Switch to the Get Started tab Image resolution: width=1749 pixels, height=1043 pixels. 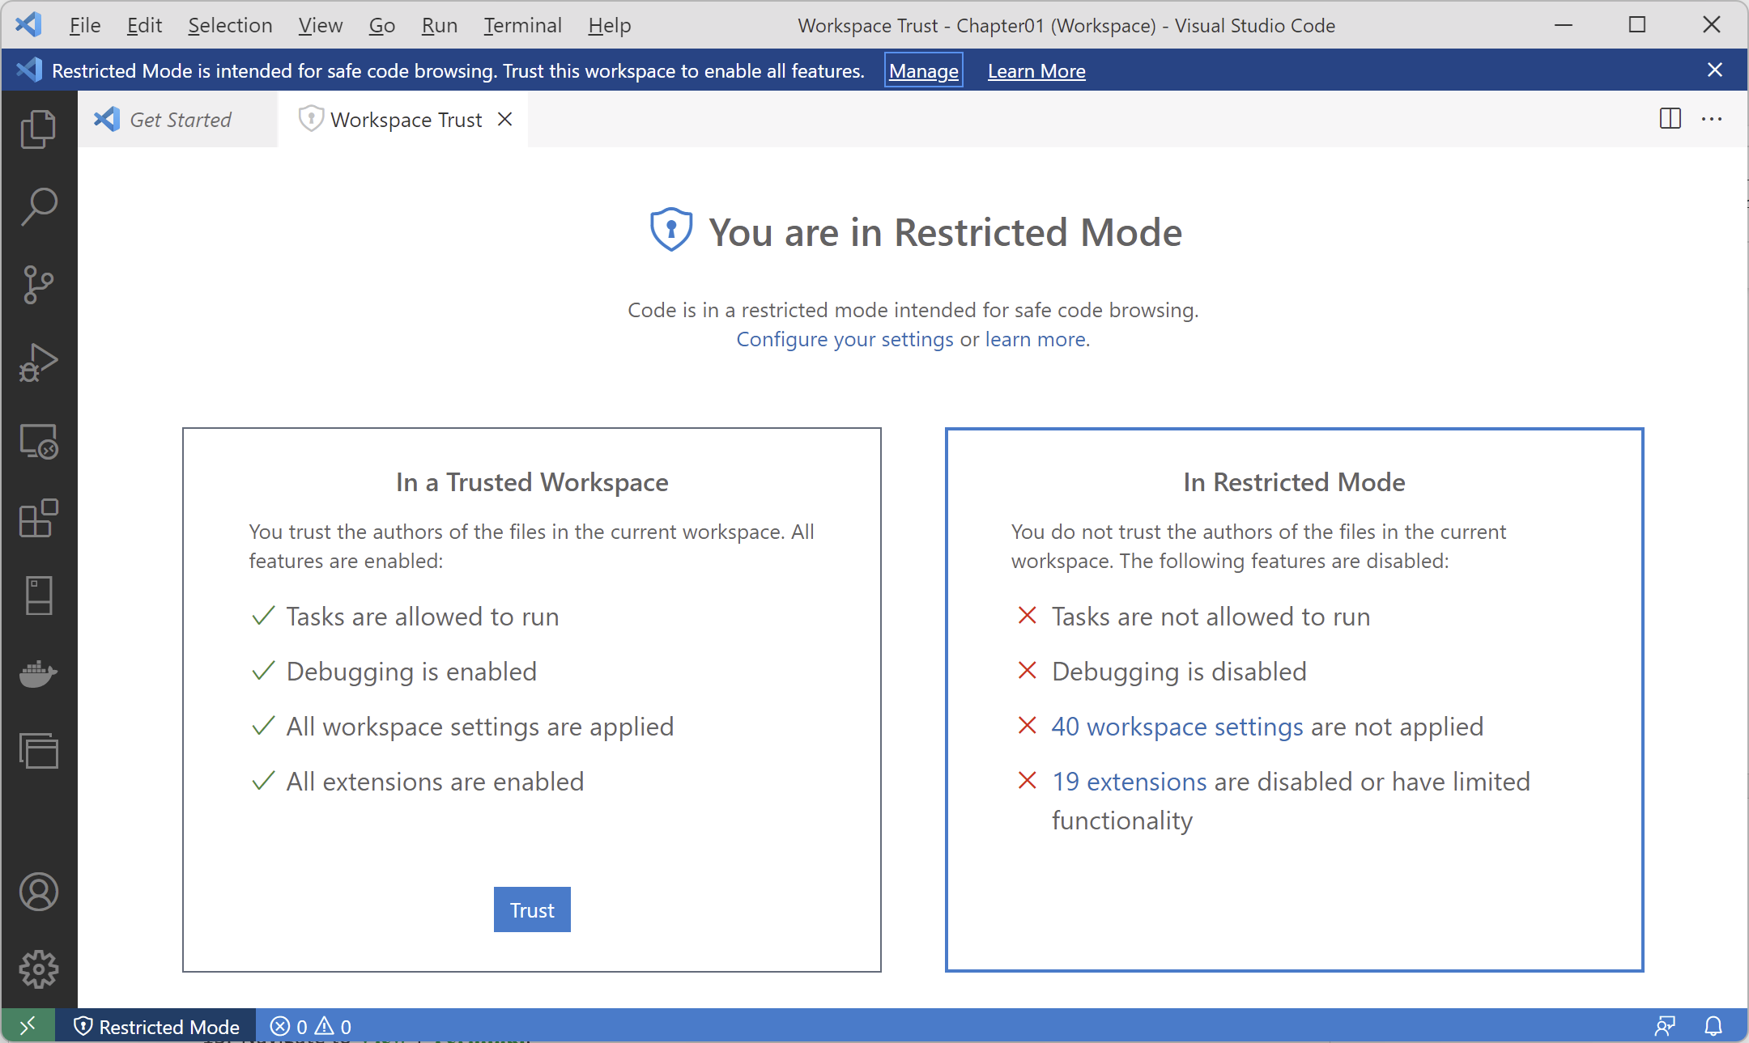[x=178, y=119]
